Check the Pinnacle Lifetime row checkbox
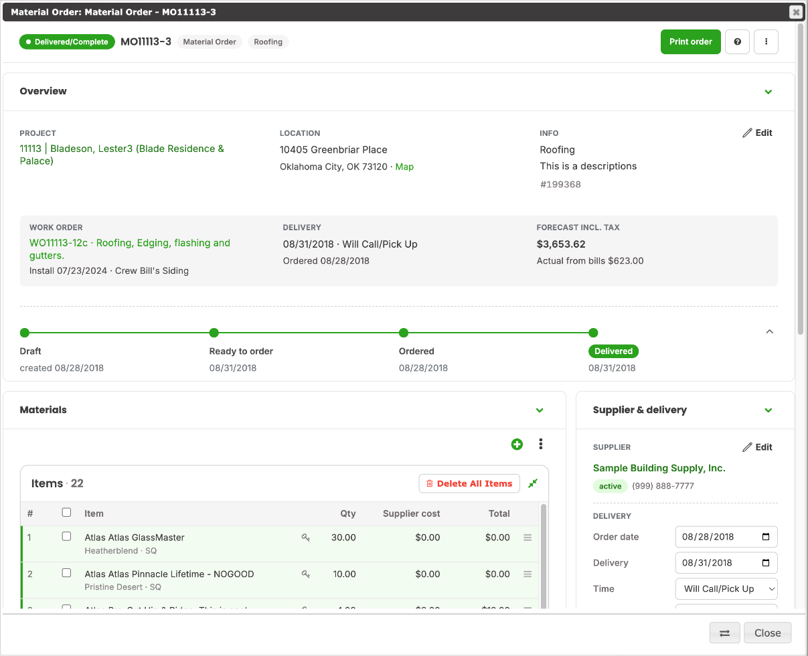The width and height of the screenshot is (808, 656). [66, 573]
